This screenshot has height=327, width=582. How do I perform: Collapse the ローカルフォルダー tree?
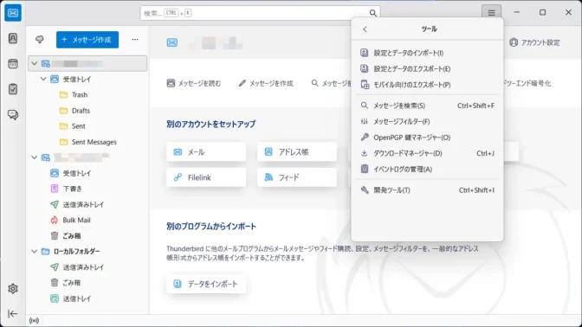click(x=35, y=252)
